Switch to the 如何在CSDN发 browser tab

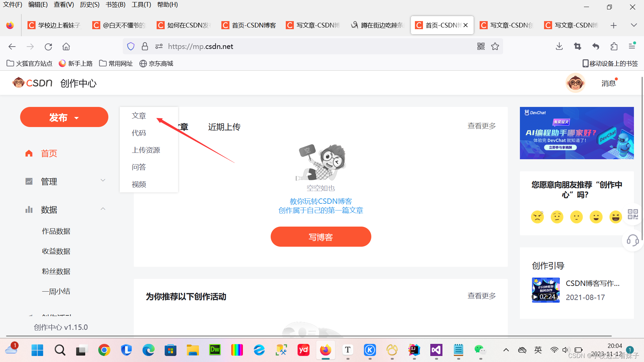point(184,25)
